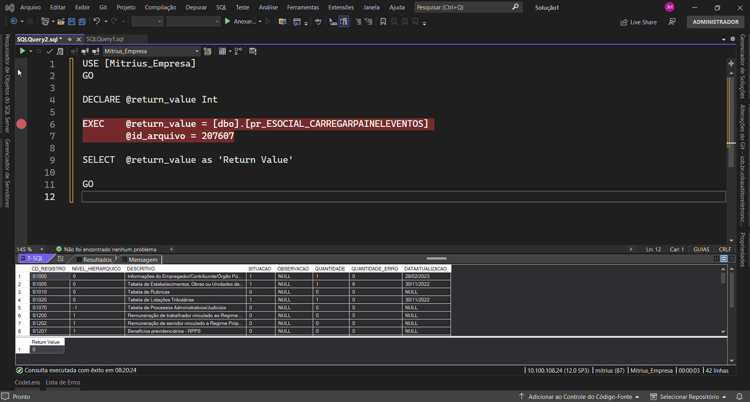Click inside the Pesquisar search box
The width and height of the screenshot is (750, 402).
(462, 7)
